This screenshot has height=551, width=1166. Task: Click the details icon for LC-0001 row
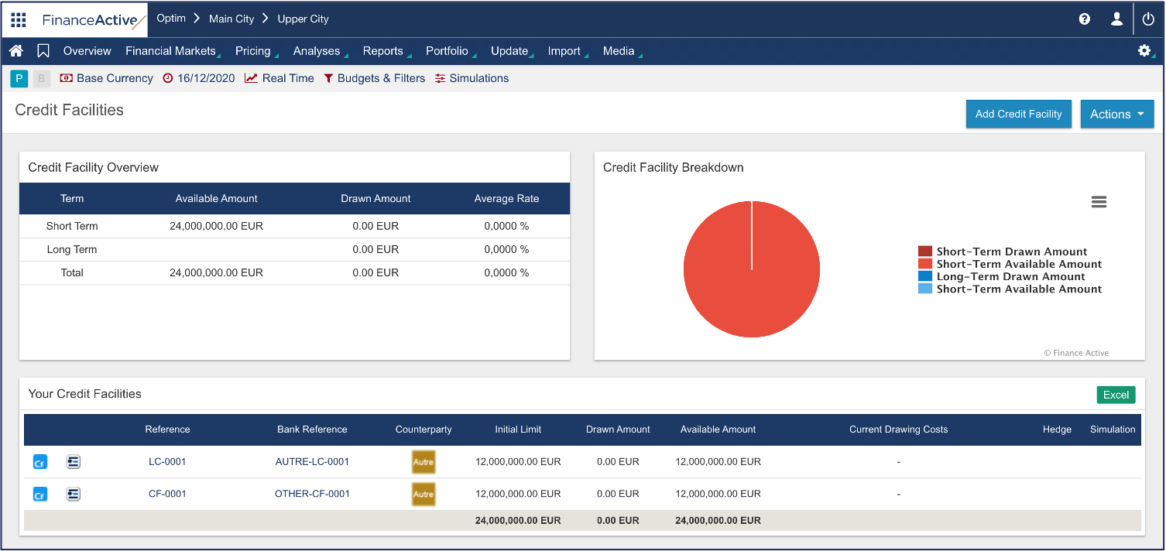pos(74,462)
